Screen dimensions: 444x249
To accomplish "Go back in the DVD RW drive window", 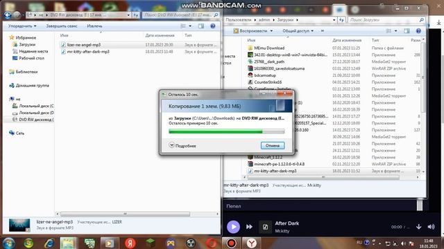I will [x=8, y=15].
